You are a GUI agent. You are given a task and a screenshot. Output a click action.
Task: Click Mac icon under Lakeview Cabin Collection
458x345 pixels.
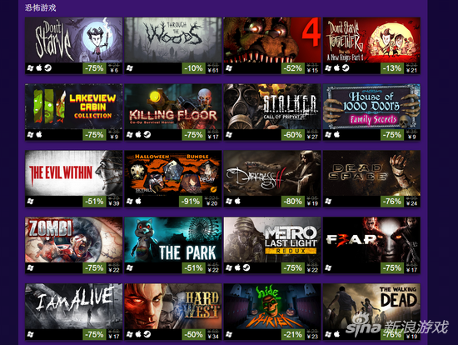click(39, 135)
